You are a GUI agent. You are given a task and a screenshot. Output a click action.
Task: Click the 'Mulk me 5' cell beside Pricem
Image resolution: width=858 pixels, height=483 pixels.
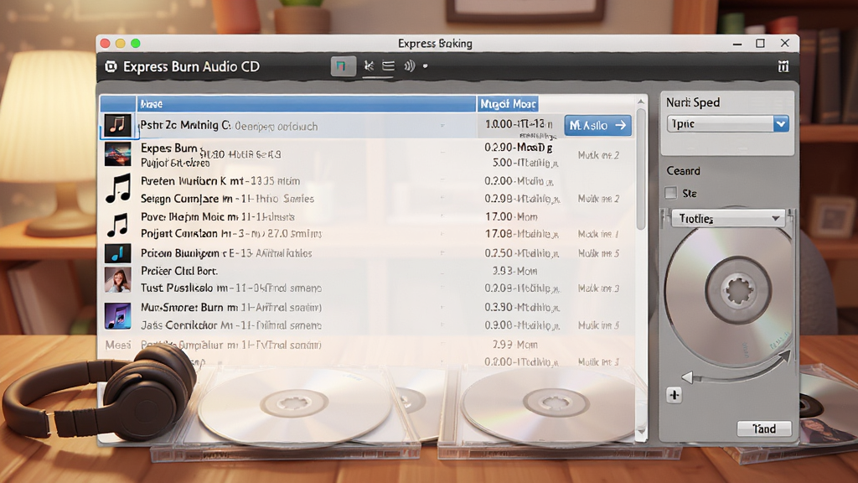point(598,253)
